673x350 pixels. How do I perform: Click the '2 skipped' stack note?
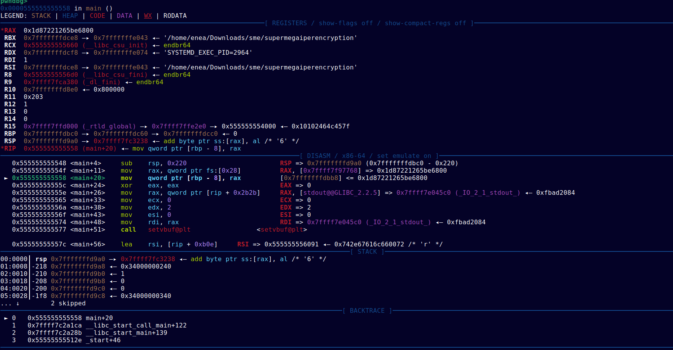click(x=68, y=303)
